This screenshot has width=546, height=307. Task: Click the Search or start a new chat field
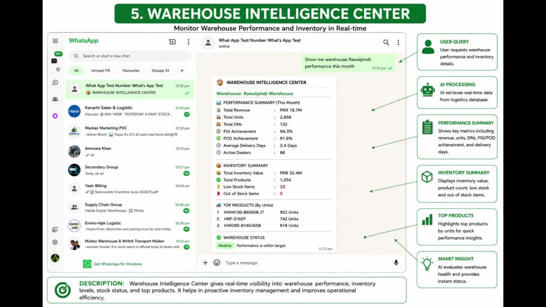tap(129, 56)
